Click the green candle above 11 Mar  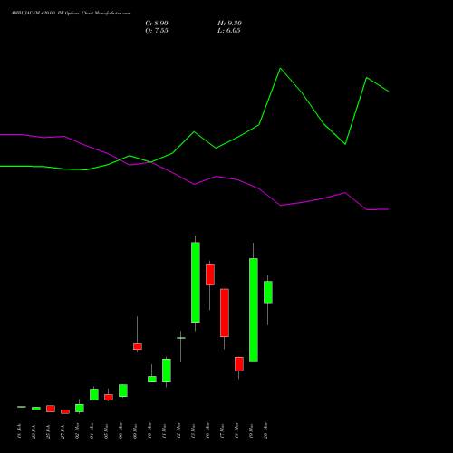167,371
